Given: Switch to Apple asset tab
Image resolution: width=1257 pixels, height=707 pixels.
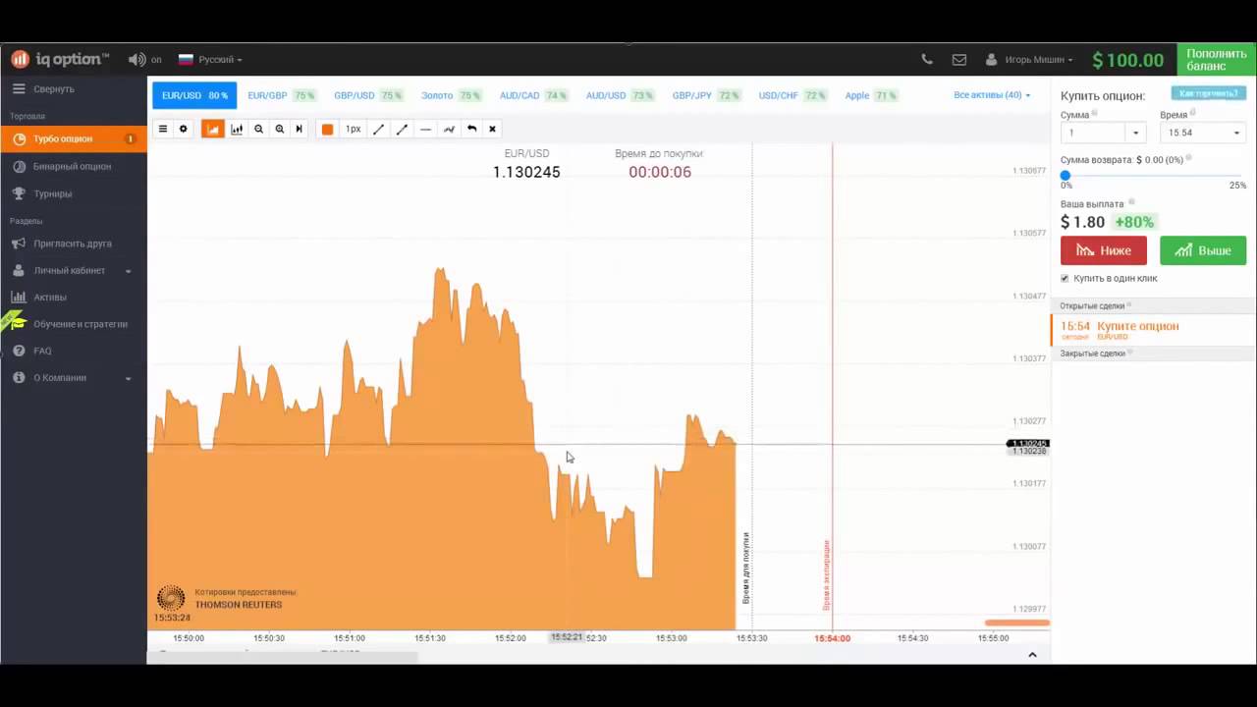Looking at the screenshot, I should (x=871, y=95).
